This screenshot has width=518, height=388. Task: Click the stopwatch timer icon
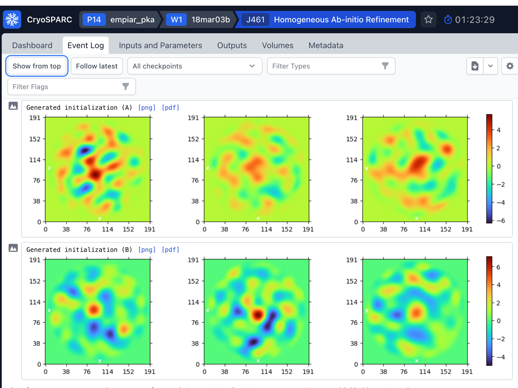click(x=448, y=20)
